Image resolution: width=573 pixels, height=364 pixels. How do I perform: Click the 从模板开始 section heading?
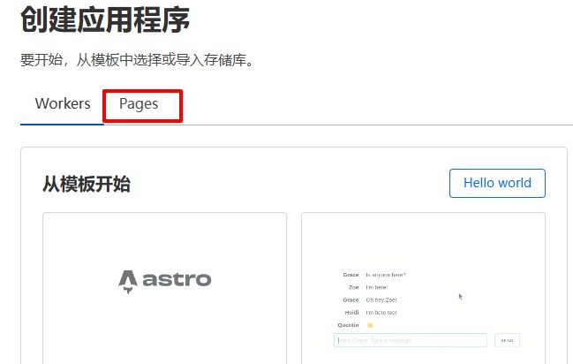click(87, 184)
